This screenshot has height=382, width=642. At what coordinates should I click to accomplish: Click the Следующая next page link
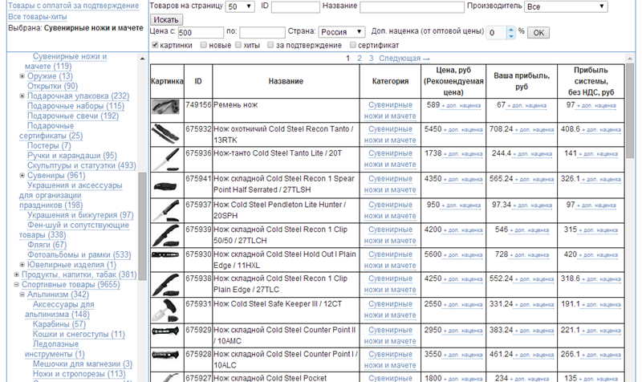point(404,59)
